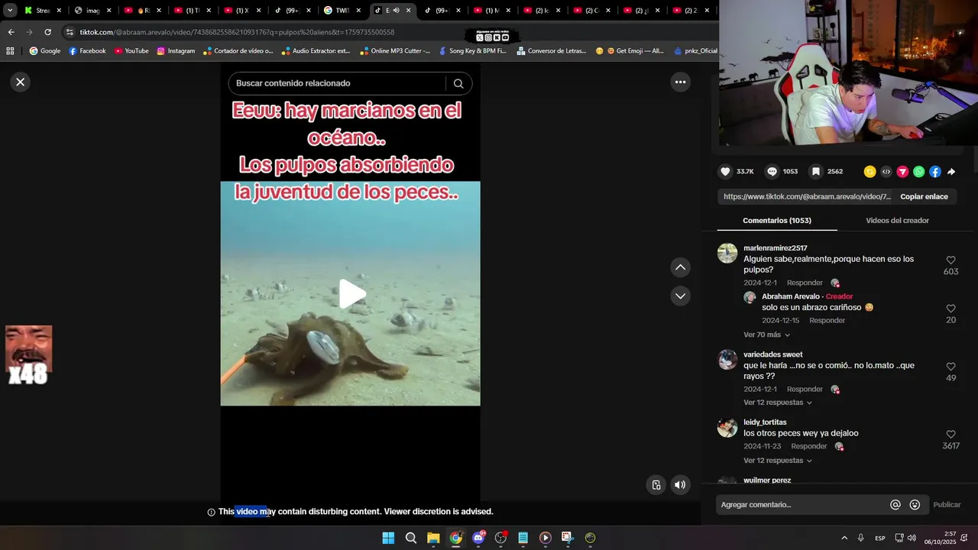Open the Windows Start menu
The image size is (978, 550).
388,538
